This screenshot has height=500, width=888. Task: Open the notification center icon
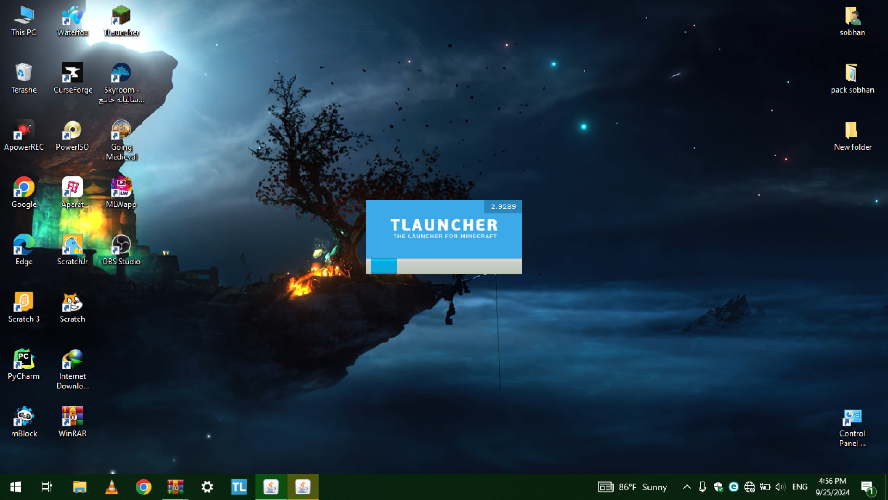coord(868,487)
